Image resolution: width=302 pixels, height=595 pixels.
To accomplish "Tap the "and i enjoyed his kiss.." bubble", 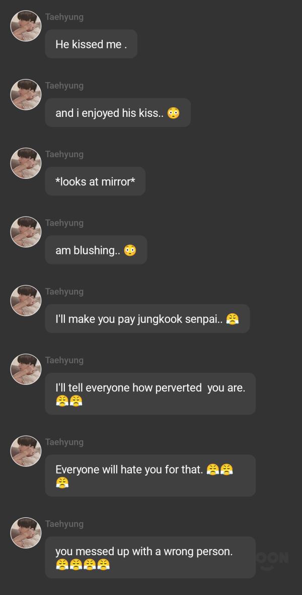I will click(118, 113).
